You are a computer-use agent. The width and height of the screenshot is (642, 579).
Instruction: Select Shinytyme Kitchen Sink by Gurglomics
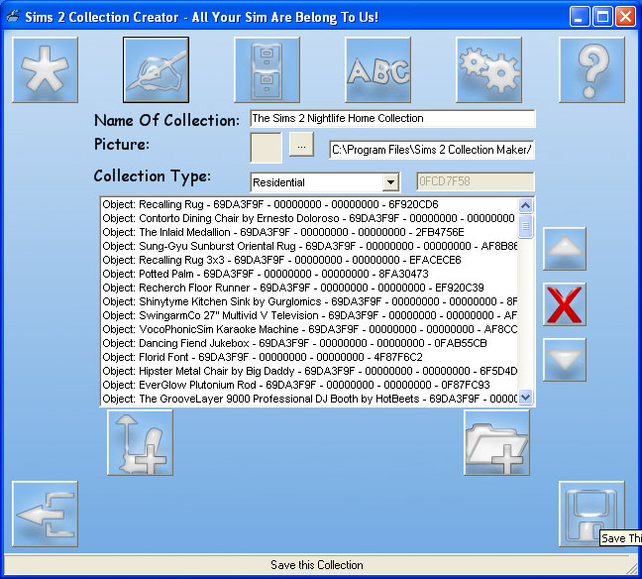(x=309, y=301)
